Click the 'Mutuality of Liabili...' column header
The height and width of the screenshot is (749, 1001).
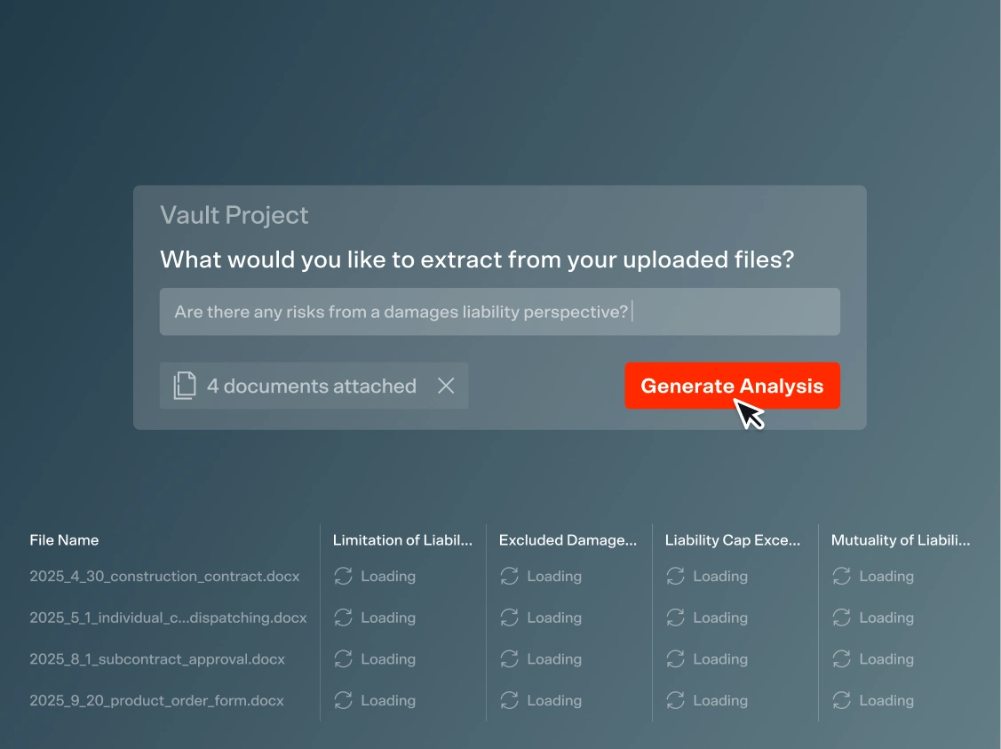tap(901, 540)
